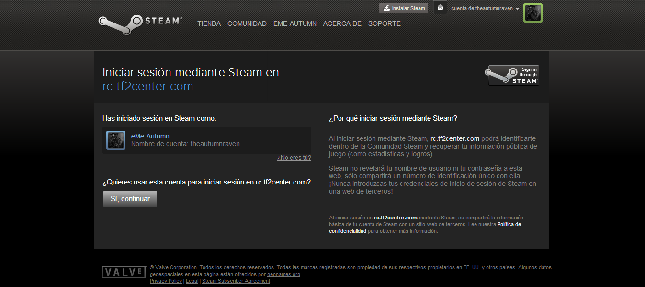
Task: Open the ACERCA DE menu
Action: pyautogui.click(x=342, y=23)
